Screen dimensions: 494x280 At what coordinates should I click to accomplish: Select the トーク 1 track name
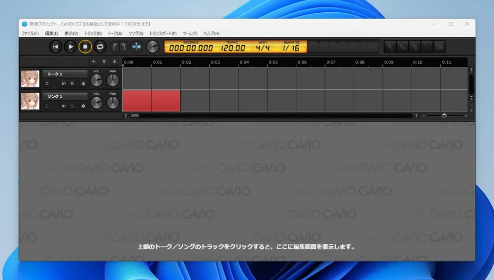[65, 74]
